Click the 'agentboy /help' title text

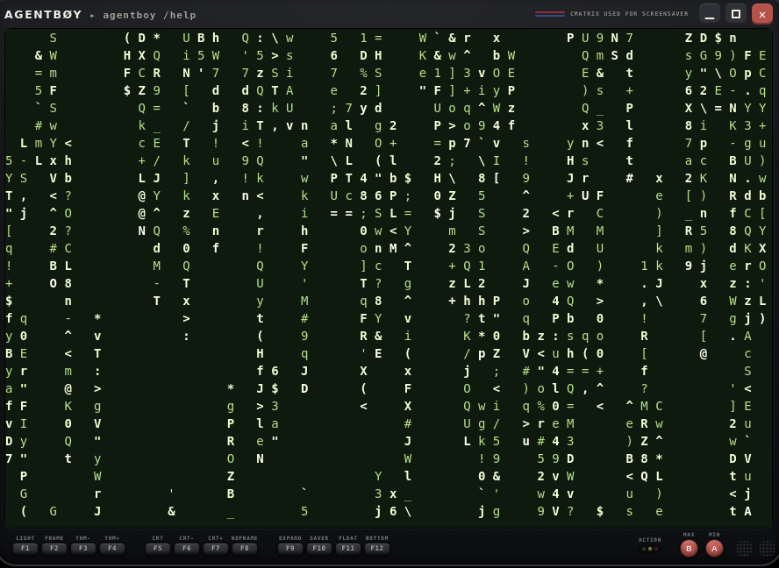[149, 15]
